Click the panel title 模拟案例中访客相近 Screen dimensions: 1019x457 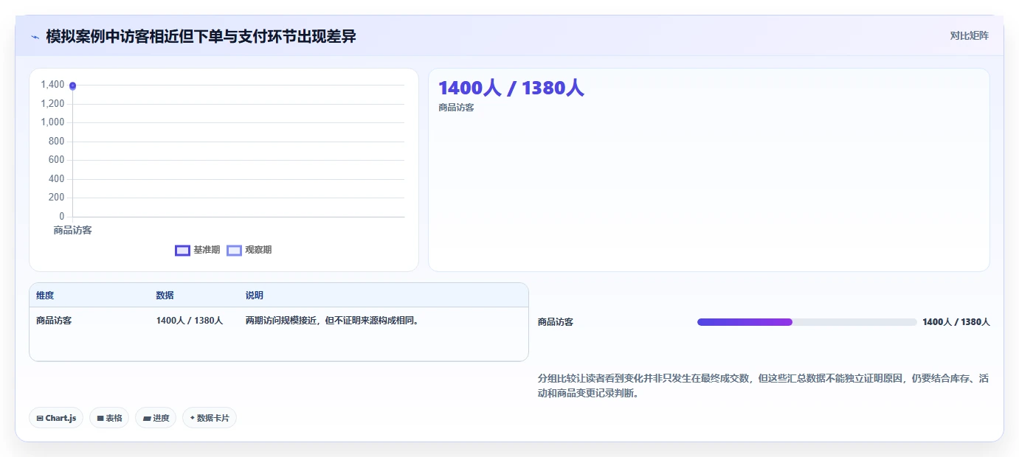[201, 36]
